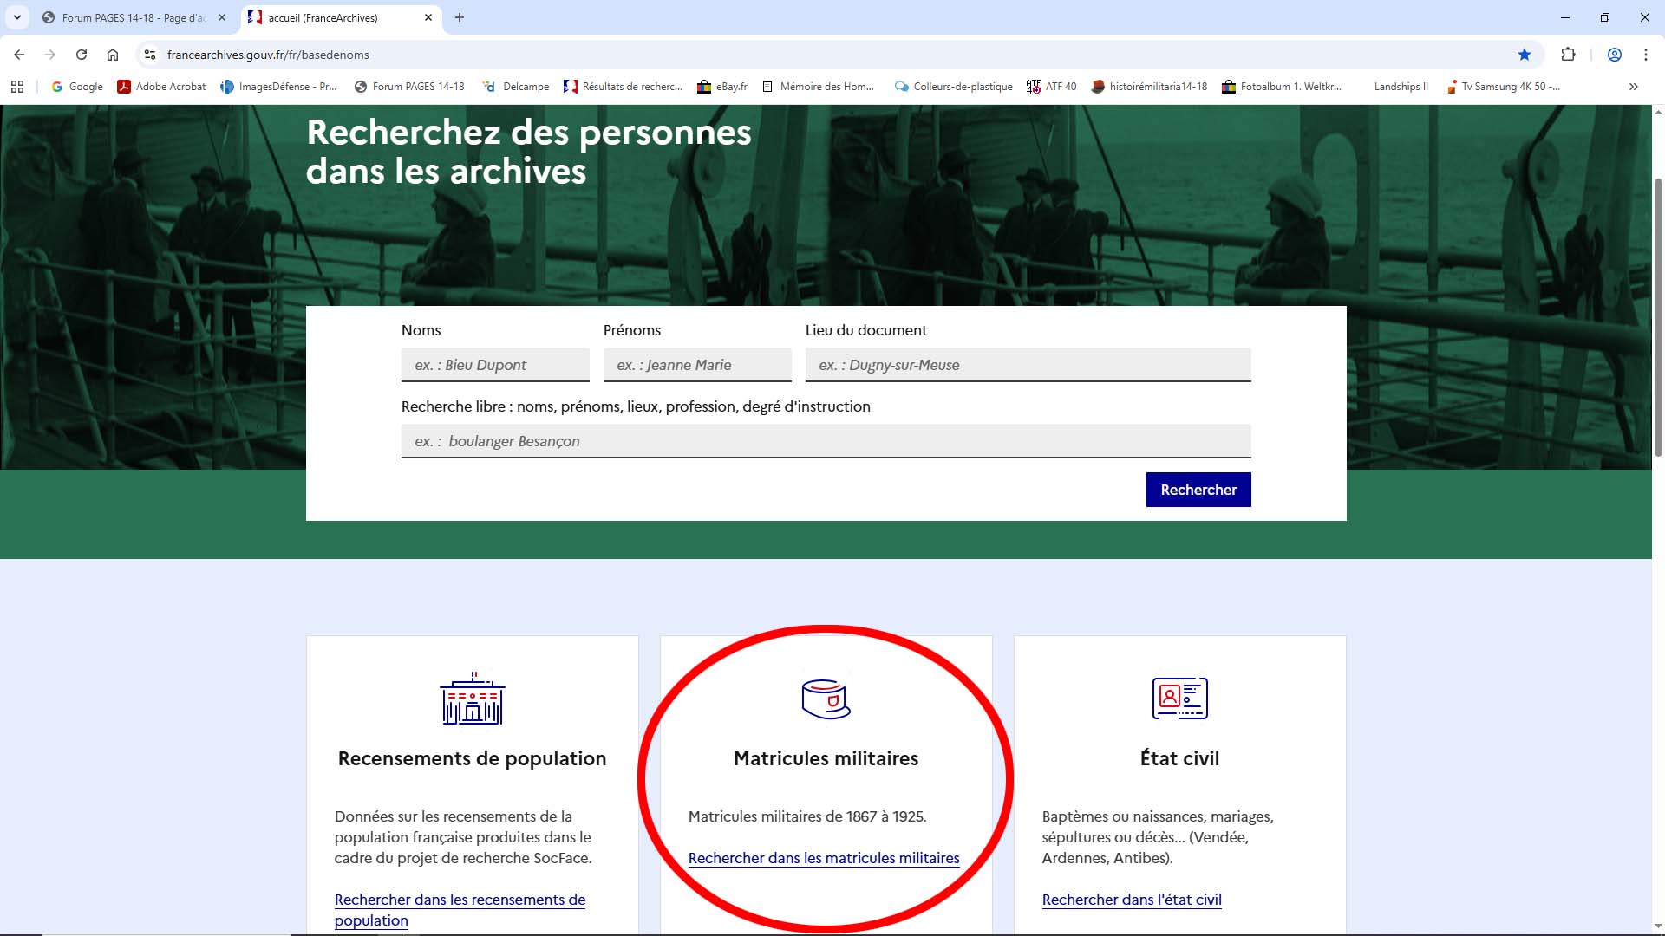
Task: Open the Mémoire des Hommes bookmark
Action: coord(819,87)
